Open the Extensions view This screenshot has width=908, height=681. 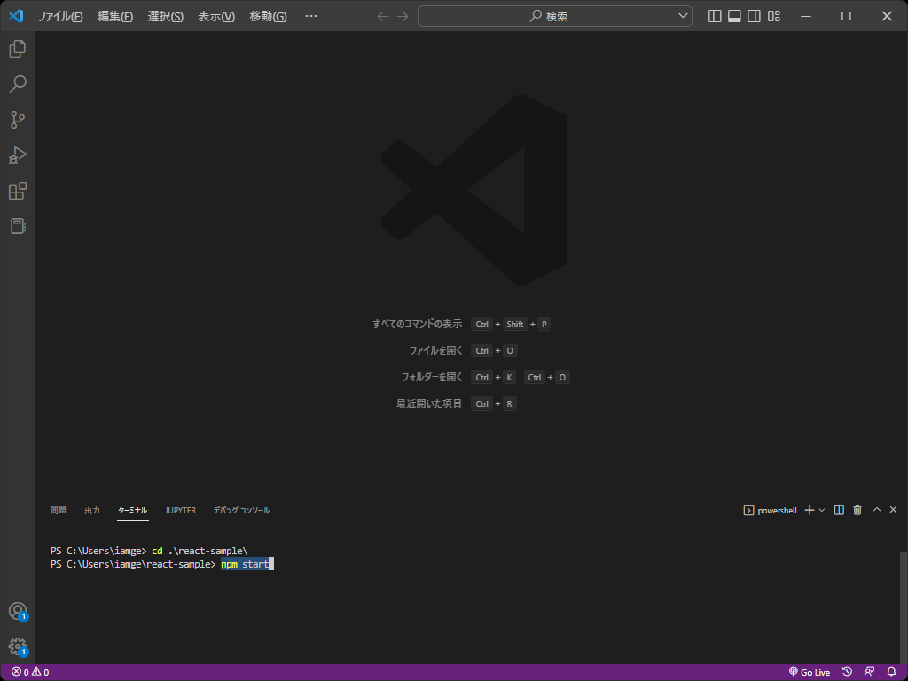pos(18,191)
